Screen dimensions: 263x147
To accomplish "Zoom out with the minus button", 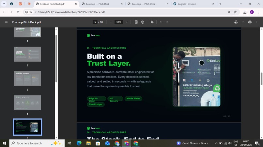I will [111, 22].
